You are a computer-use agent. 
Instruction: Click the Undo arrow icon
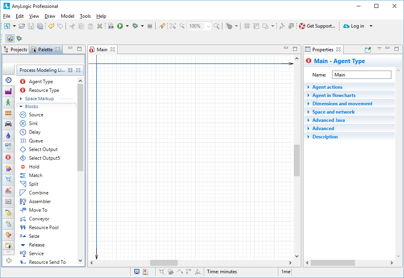point(51,26)
